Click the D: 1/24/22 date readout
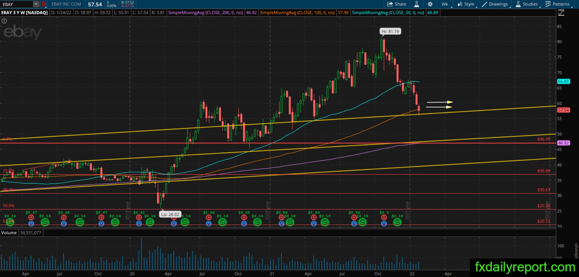This screenshot has height=277, width=579. [62, 13]
